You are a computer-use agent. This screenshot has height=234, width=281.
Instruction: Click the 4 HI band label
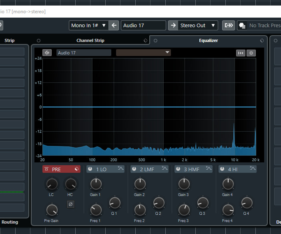[x=233, y=169]
